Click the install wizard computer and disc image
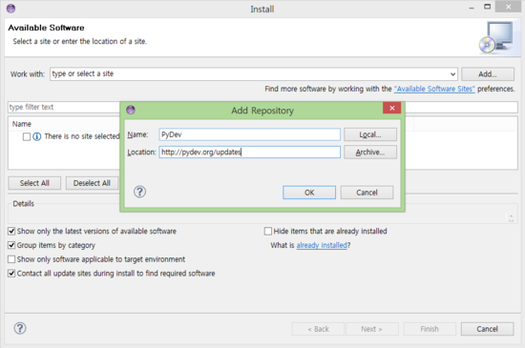Image resolution: width=525 pixels, height=348 pixels. 496,37
